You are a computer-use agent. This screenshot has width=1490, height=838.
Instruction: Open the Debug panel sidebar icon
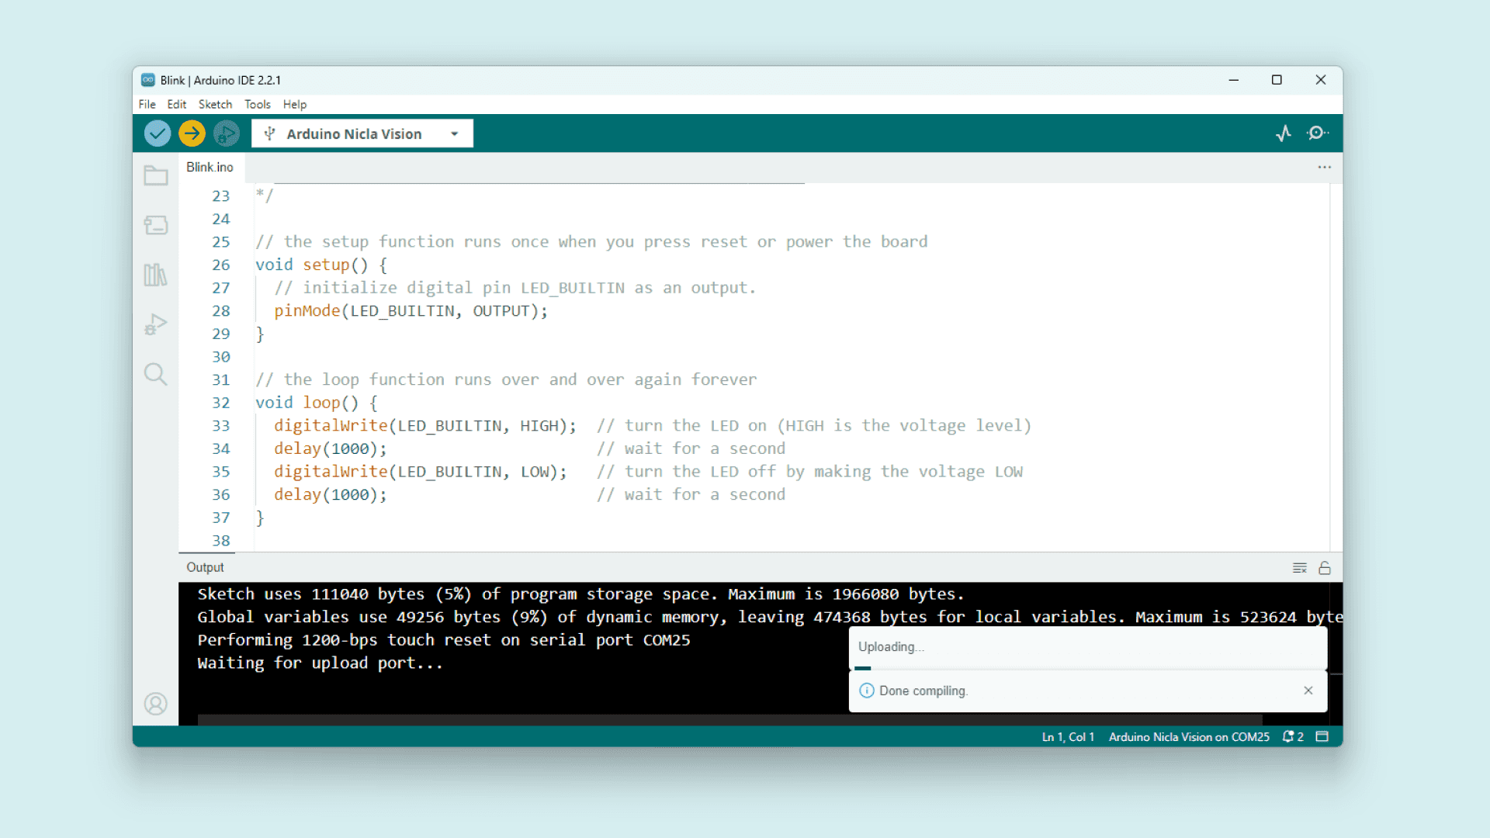pyautogui.click(x=155, y=324)
